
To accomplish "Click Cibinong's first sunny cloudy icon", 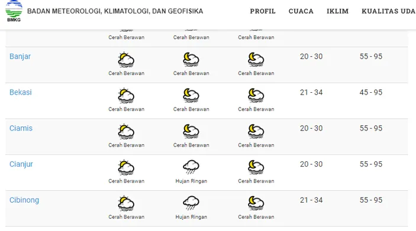I will click(126, 203).
